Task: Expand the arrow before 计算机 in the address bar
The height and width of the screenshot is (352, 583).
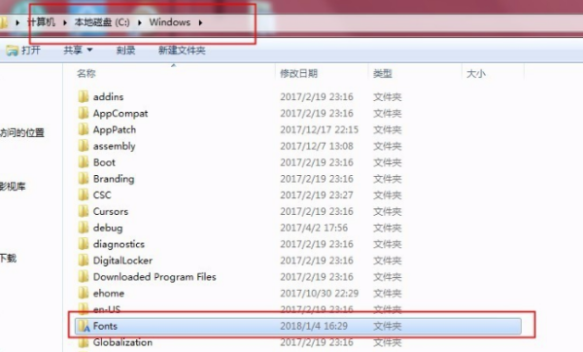Action: (x=17, y=22)
